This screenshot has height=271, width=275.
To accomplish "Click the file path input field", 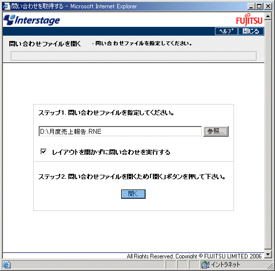I will tap(120, 131).
